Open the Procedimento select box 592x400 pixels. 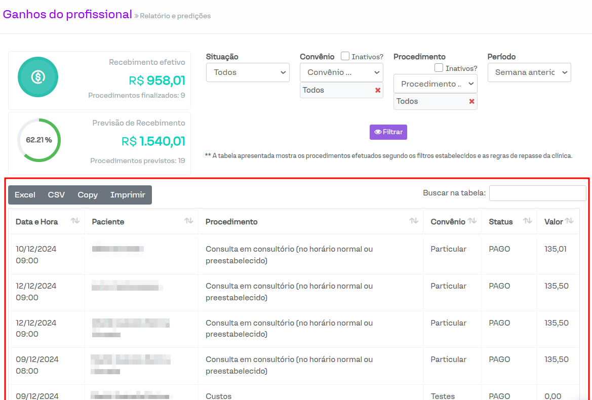(435, 84)
